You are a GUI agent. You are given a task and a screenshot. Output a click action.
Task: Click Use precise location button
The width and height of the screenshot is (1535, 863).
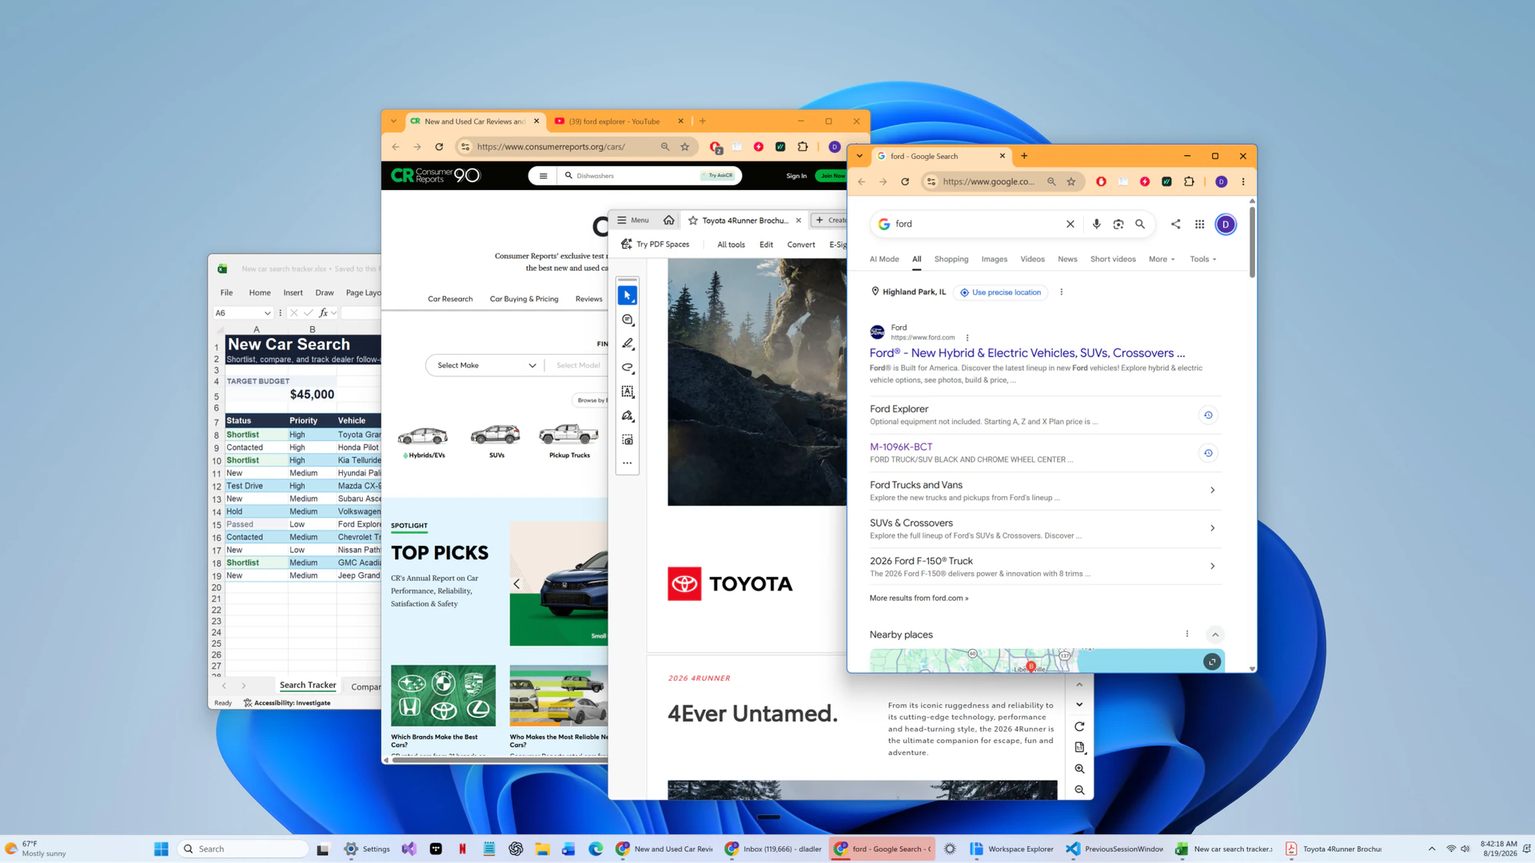point(1001,292)
